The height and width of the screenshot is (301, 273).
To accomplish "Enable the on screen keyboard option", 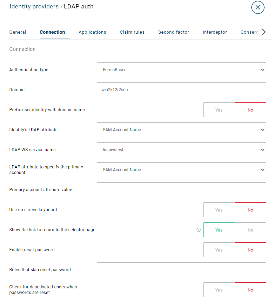I will pos(219,210).
